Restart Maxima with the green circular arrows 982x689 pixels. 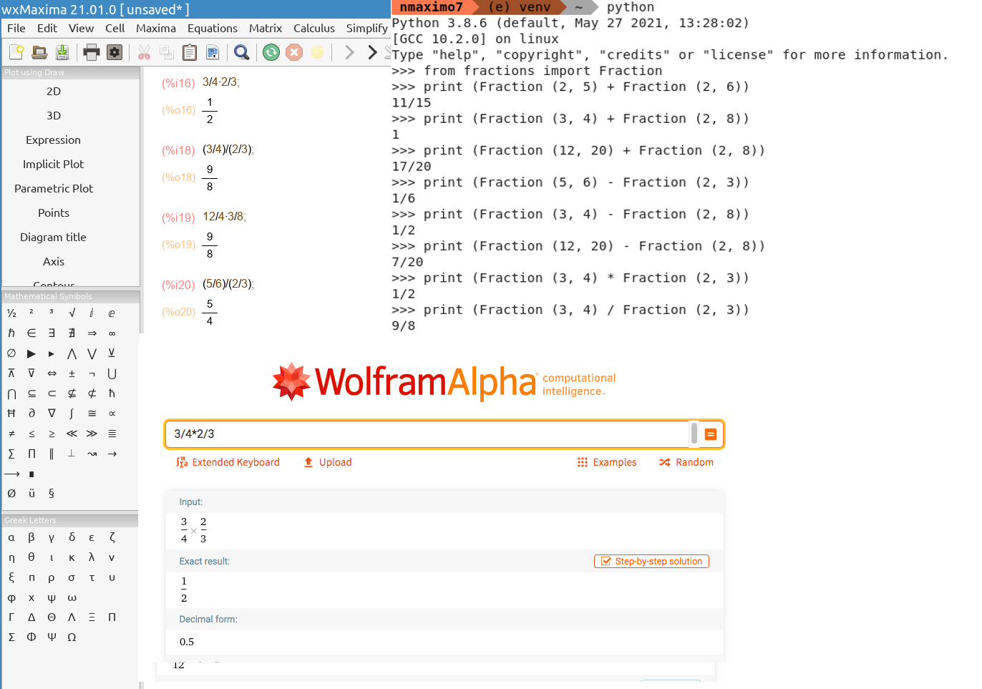click(271, 52)
